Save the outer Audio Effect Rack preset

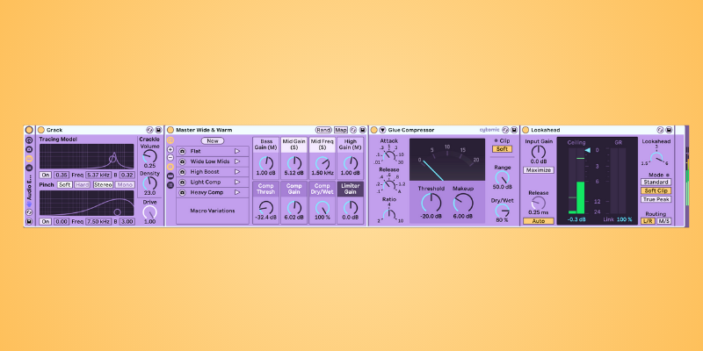[x=29, y=221]
